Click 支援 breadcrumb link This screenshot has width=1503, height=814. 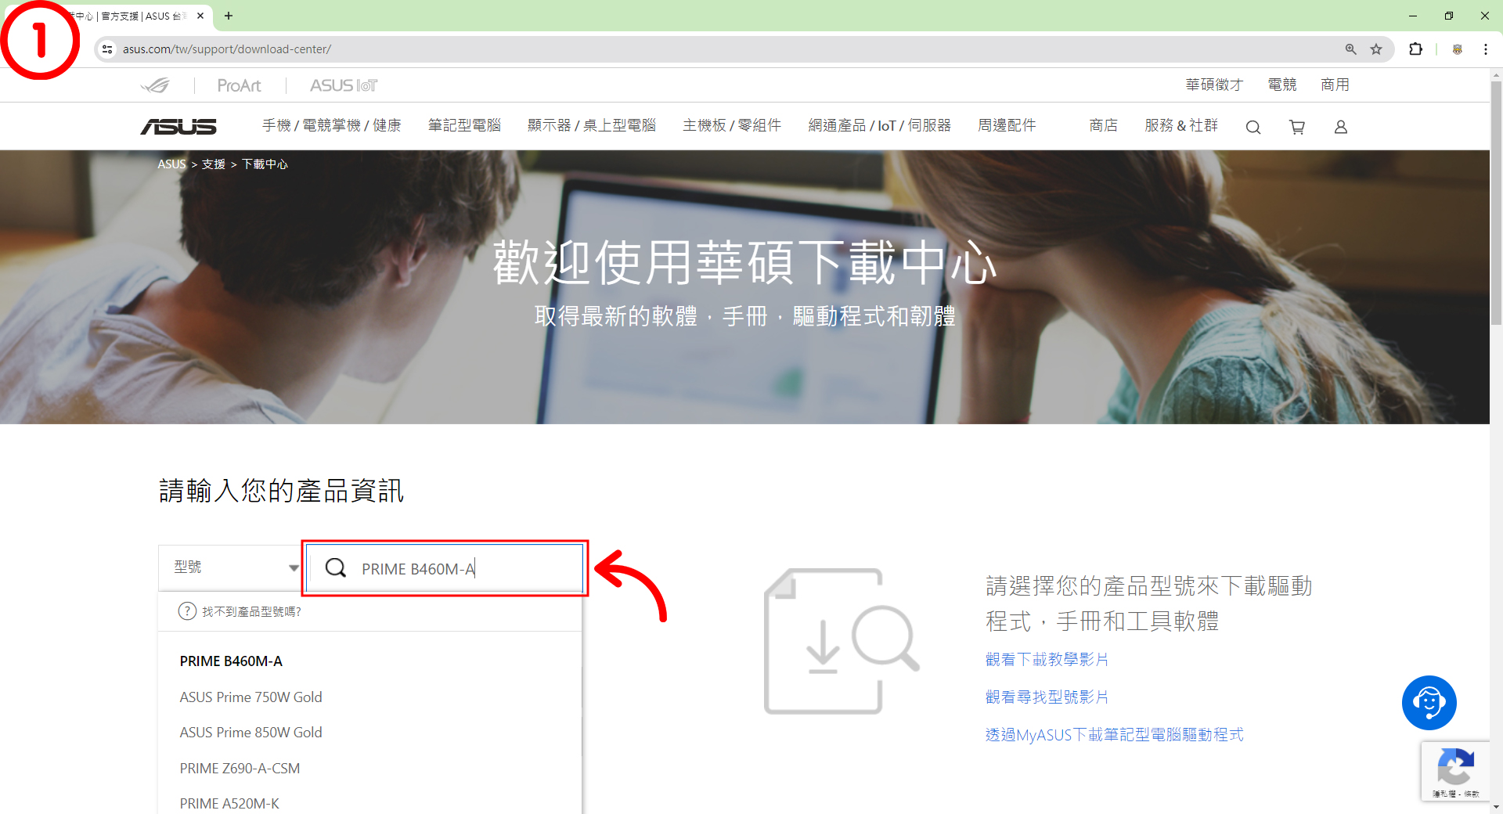click(214, 164)
